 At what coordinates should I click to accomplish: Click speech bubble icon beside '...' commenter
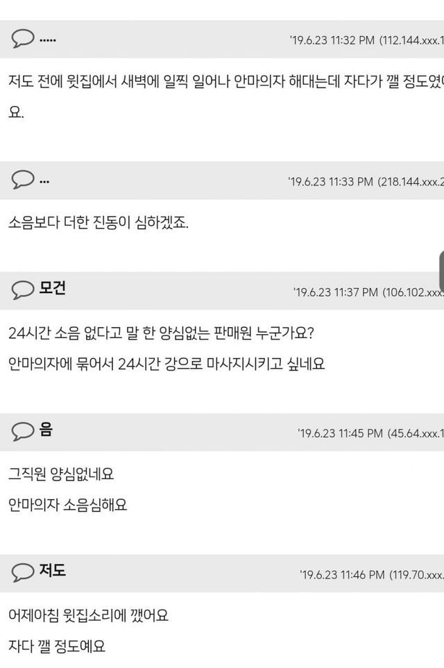23,179
